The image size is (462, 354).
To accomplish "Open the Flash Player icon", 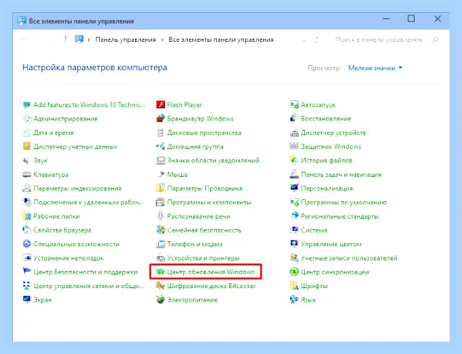I will [160, 105].
